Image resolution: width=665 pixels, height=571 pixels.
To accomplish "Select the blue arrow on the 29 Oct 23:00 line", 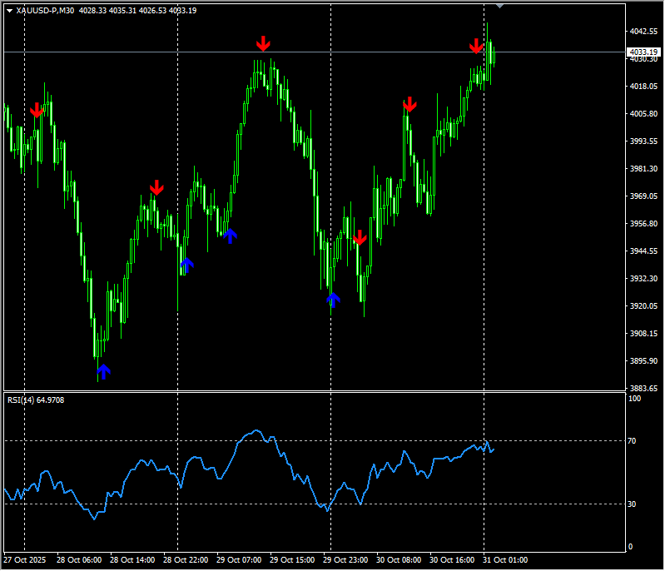I will point(333,300).
